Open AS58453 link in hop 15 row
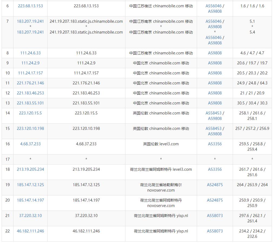This screenshot has width=273, height=243. point(214,129)
